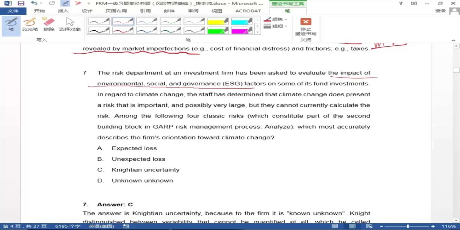Open the pen Color (颜色) dropdown

pos(276,19)
